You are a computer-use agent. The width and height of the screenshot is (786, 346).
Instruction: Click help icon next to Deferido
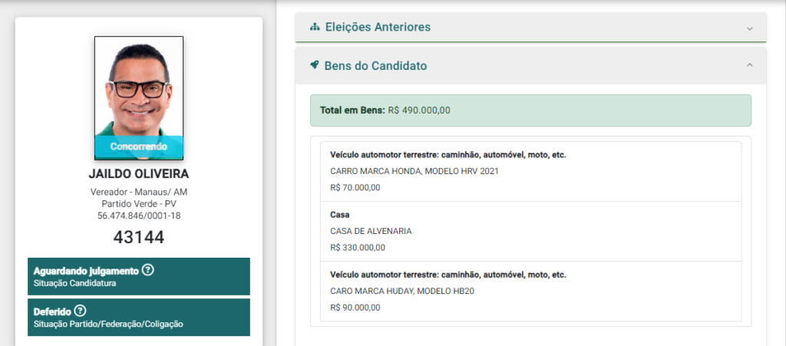pos(81,311)
